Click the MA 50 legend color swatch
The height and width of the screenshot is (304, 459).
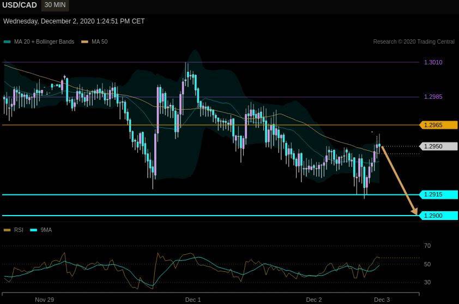(84, 41)
